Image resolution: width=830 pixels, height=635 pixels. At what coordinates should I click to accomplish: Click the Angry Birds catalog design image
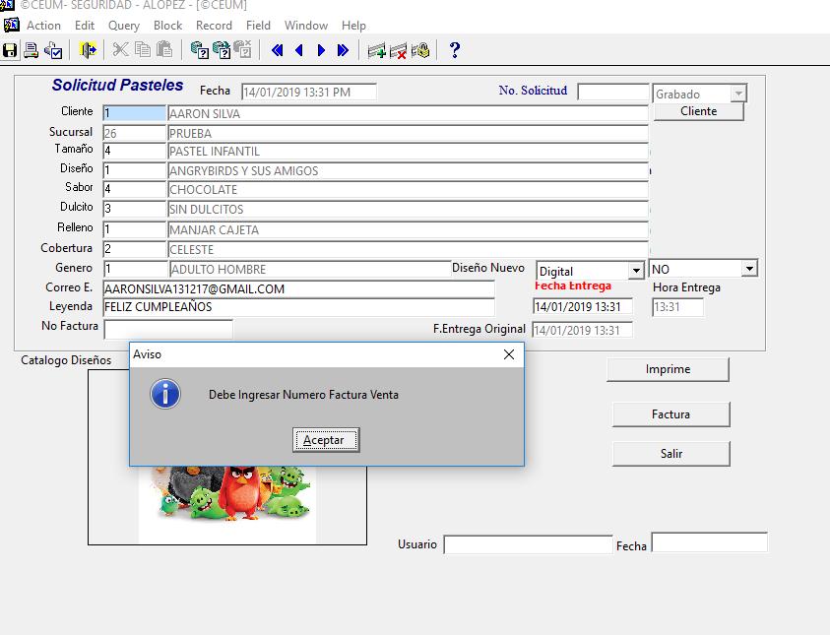point(227,503)
